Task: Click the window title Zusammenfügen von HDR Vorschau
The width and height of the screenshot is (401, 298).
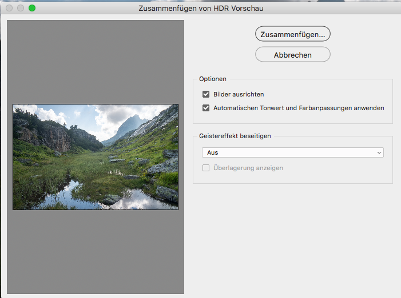Action: [x=201, y=9]
